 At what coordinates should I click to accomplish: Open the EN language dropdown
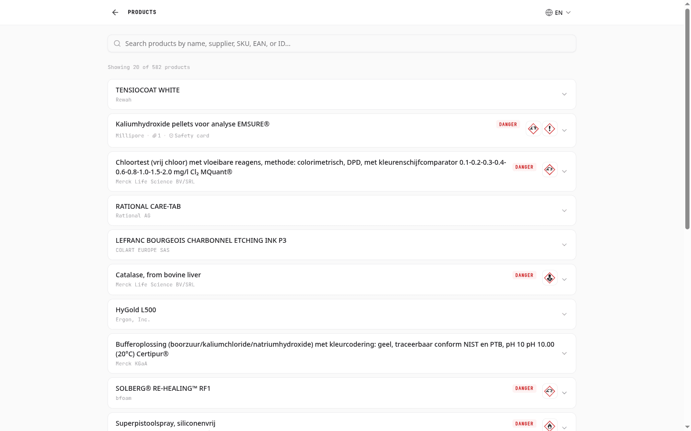[x=558, y=12]
